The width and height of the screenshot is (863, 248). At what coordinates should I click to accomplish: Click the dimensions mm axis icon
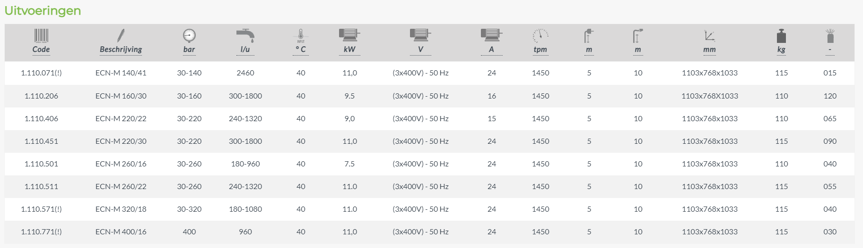click(x=709, y=36)
